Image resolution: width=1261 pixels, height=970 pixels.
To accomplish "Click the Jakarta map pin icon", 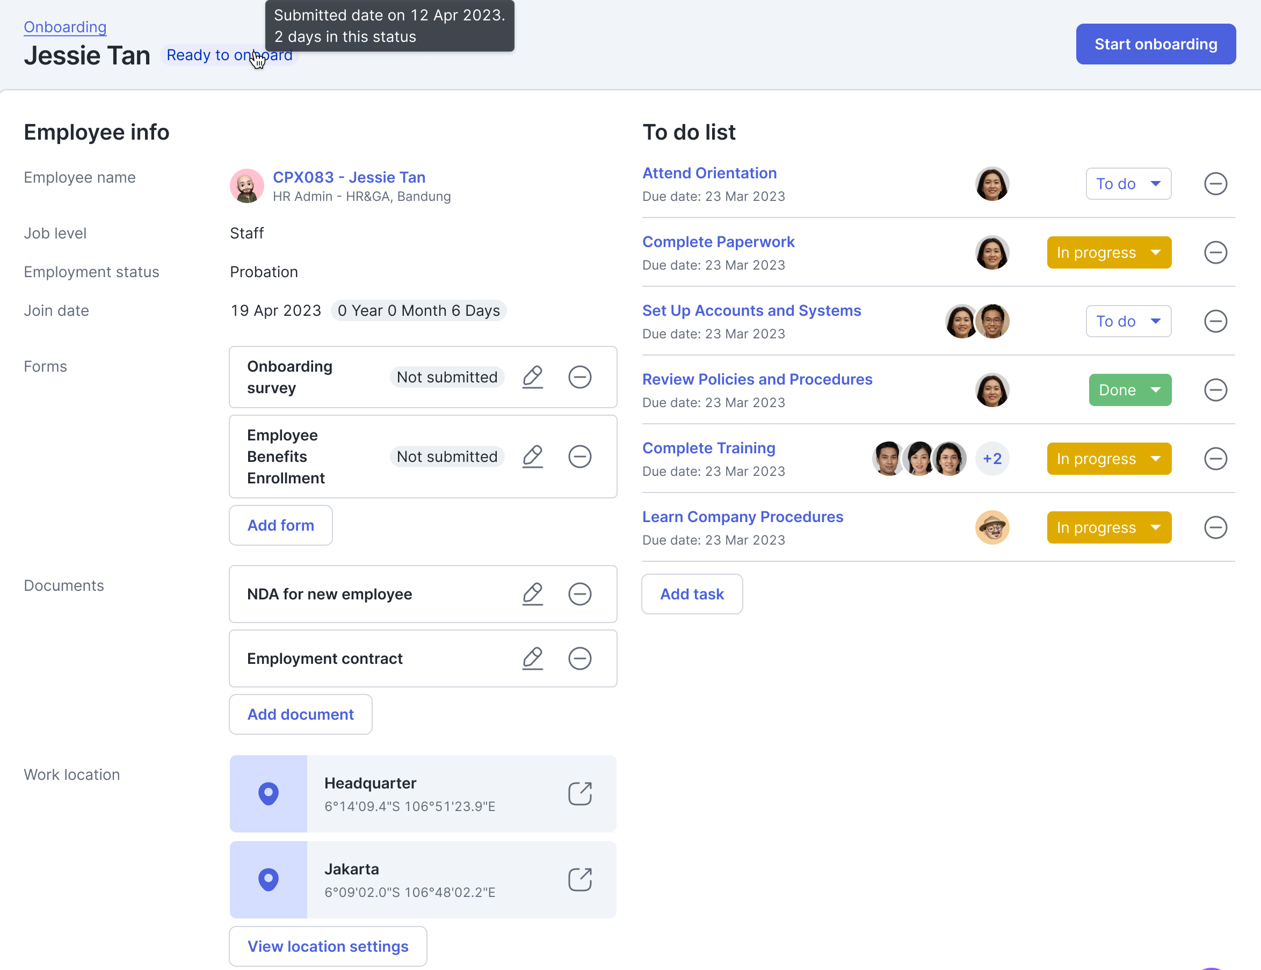I will 269,879.
